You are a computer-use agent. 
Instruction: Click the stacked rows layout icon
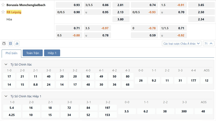coord(11,44)
